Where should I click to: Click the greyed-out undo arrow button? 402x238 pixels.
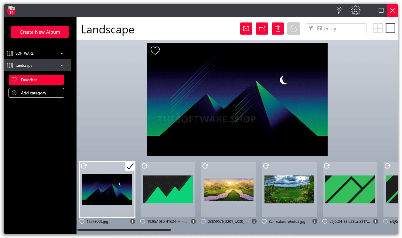tap(294, 29)
